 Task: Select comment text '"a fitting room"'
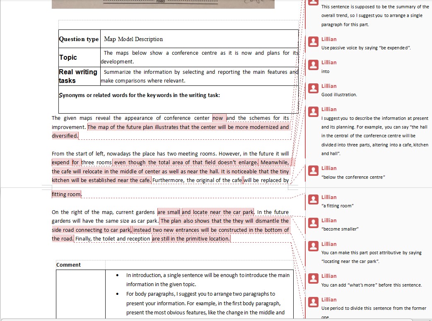(x=337, y=206)
